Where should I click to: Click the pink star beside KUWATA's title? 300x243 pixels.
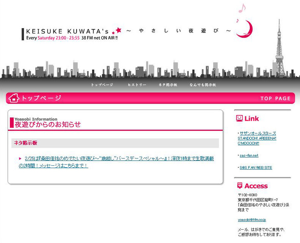tap(119, 30)
